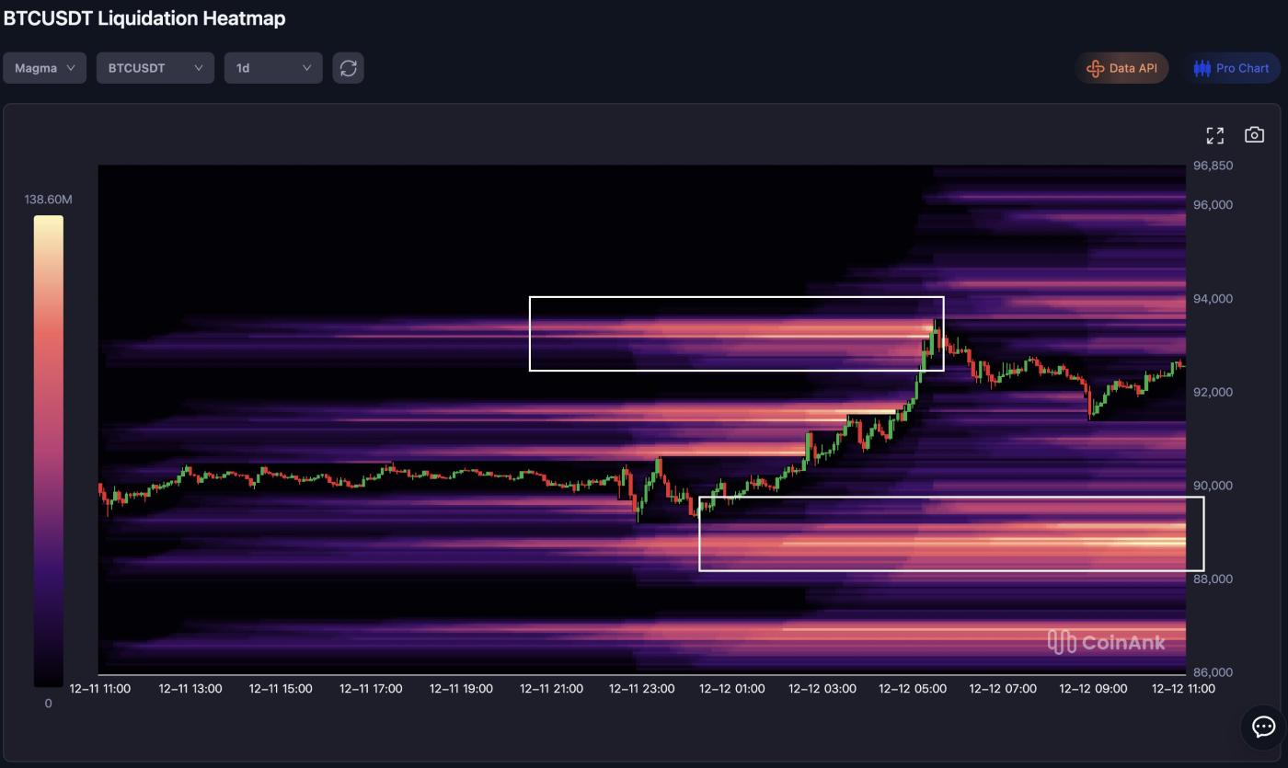This screenshot has width=1288, height=768.
Task: Click the BTCUSDT Liquidation Heatmap title
Action: (144, 18)
